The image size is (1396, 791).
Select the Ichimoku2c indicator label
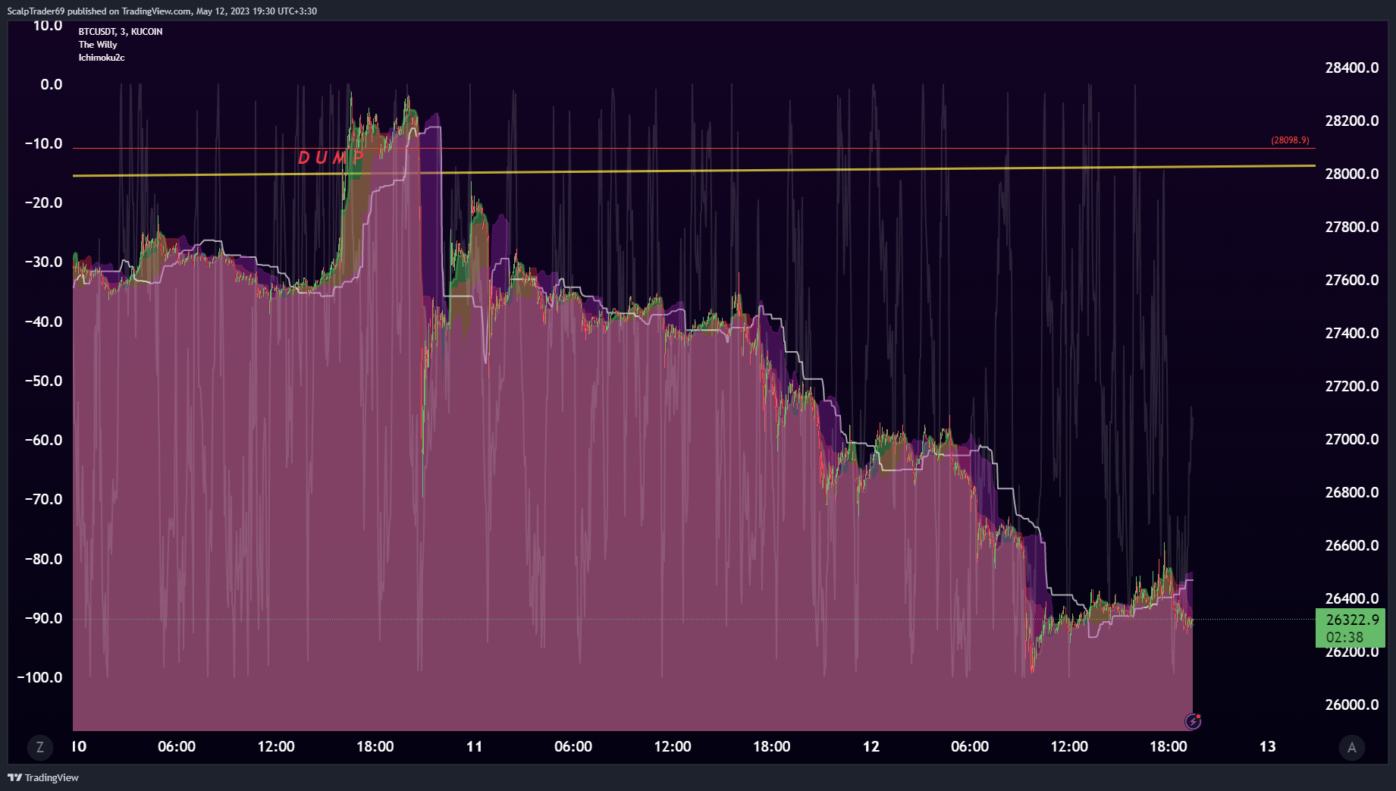(x=102, y=58)
